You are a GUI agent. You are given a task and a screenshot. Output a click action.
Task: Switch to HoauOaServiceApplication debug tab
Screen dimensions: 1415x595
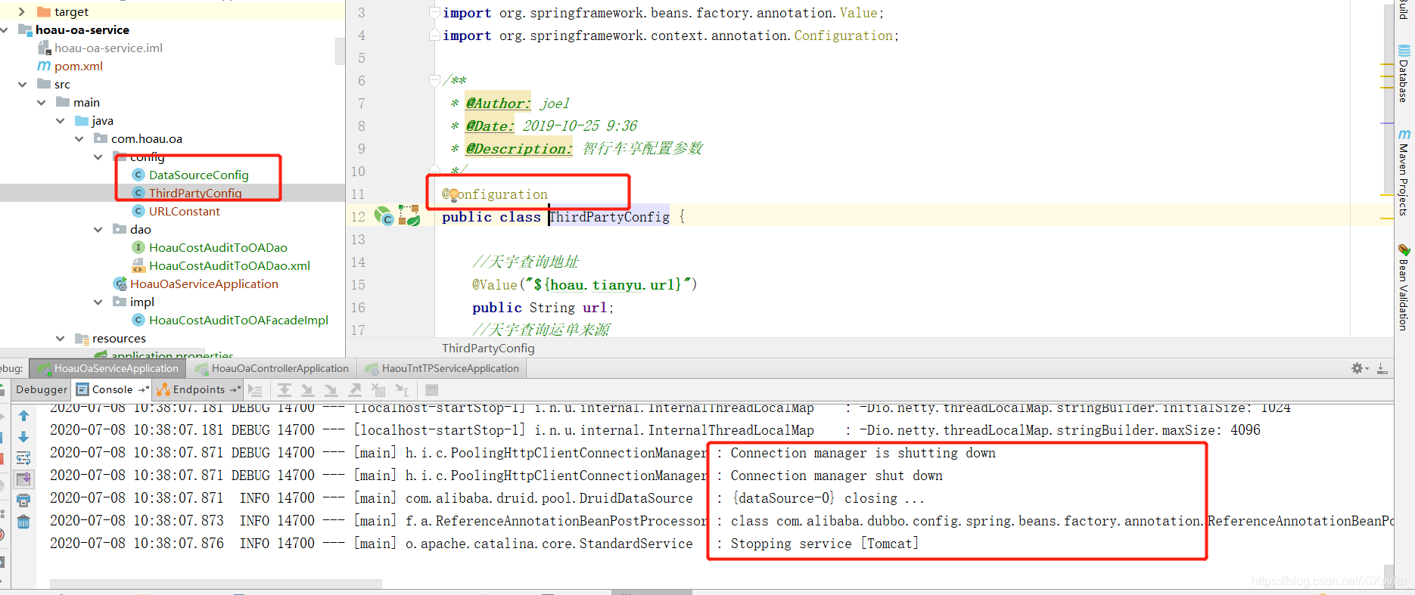(x=107, y=368)
